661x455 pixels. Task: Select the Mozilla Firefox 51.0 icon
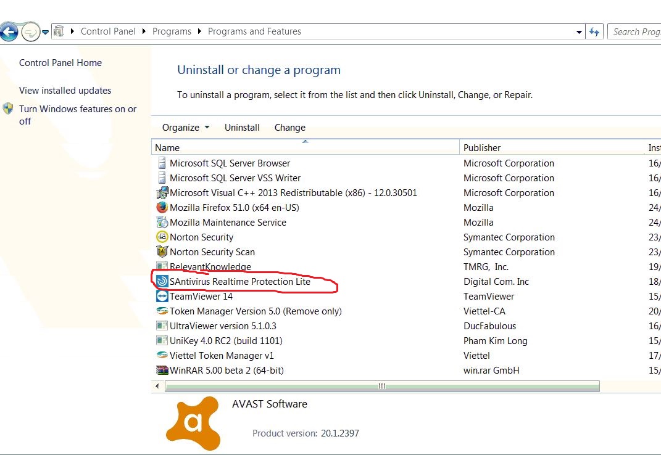coord(162,207)
